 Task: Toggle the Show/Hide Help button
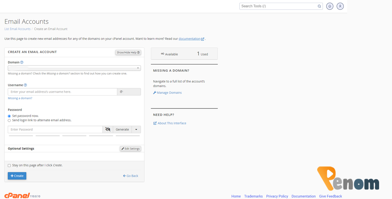(128, 52)
